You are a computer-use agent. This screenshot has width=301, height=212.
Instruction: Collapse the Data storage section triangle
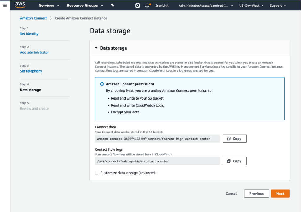coord(96,48)
